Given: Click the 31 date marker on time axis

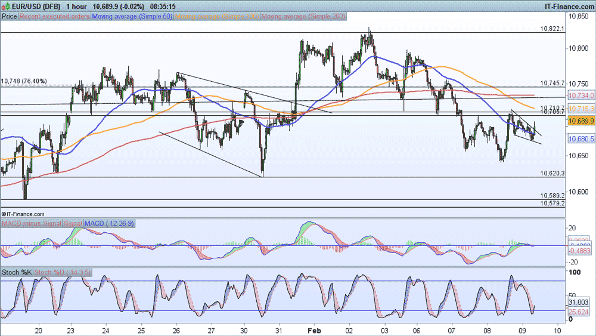Looking at the screenshot, I should click(279, 330).
